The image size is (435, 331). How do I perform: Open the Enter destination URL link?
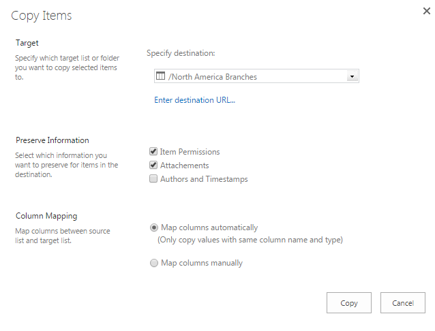coord(195,100)
